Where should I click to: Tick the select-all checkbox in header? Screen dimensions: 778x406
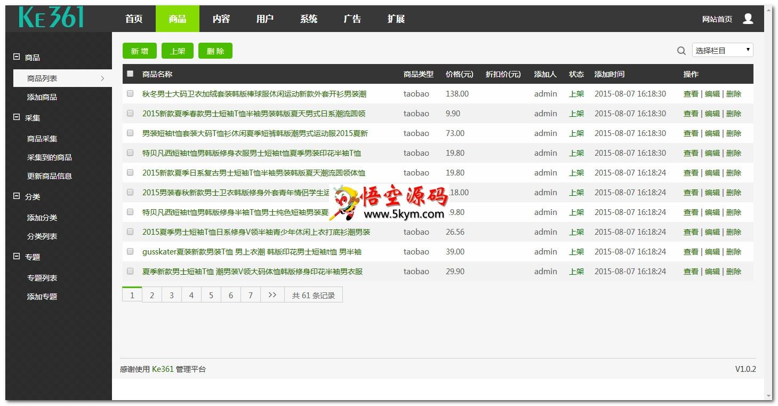coord(130,74)
